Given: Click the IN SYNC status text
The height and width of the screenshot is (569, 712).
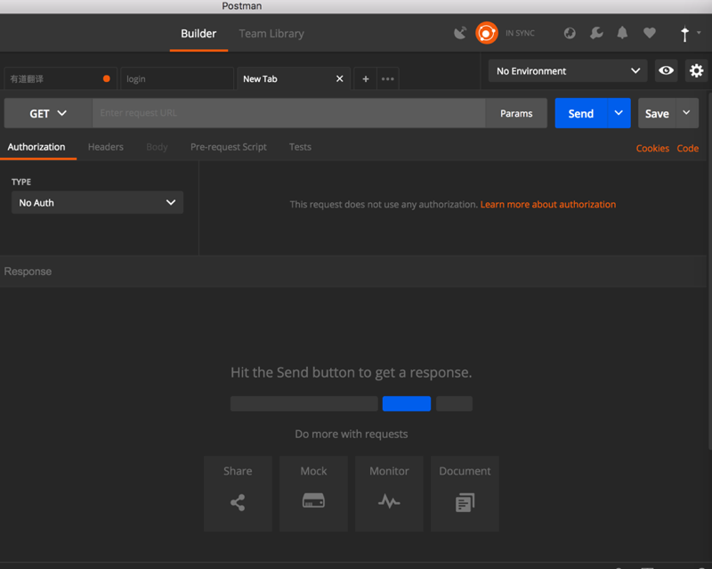Looking at the screenshot, I should pyautogui.click(x=520, y=33).
